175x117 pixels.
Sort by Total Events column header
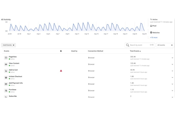click(x=135, y=51)
